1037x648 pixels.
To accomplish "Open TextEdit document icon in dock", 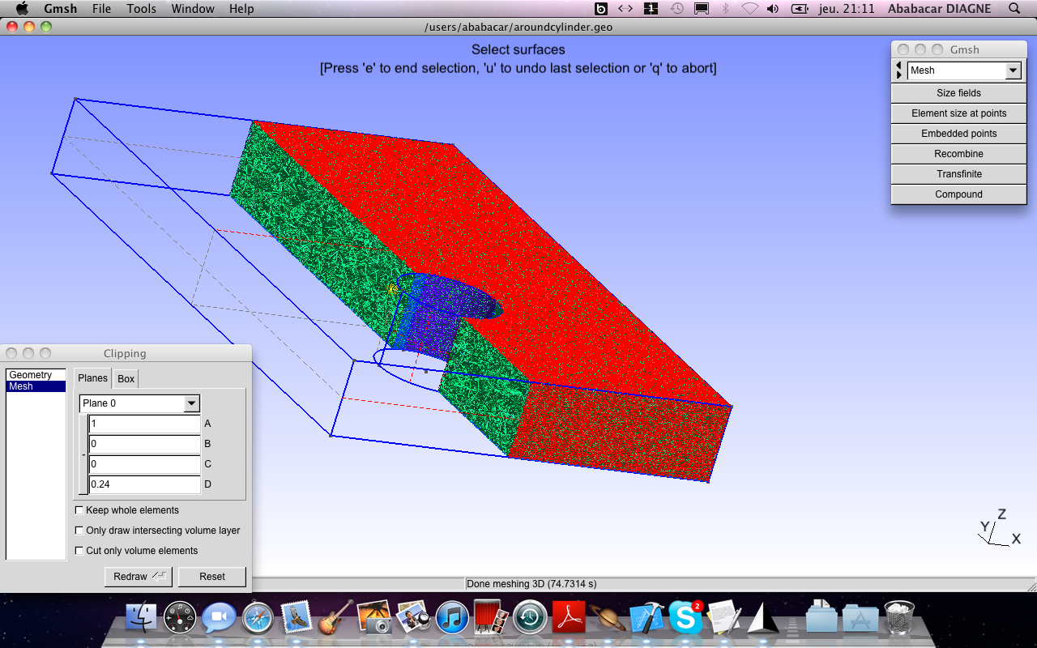I will click(724, 618).
